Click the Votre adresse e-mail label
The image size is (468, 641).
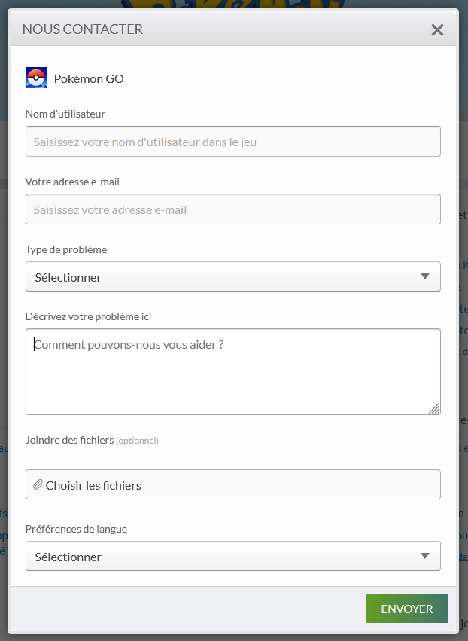[x=72, y=182]
